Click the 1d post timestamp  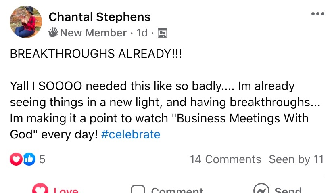pos(142,33)
